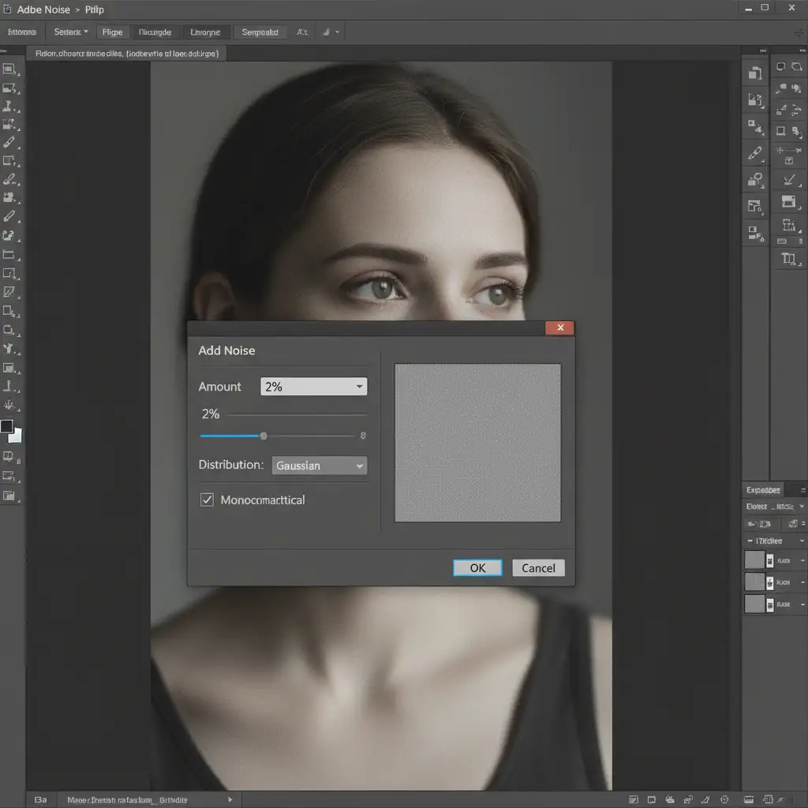
Task: Open the Distribution dropdown set to Gaussian
Action: [320, 466]
